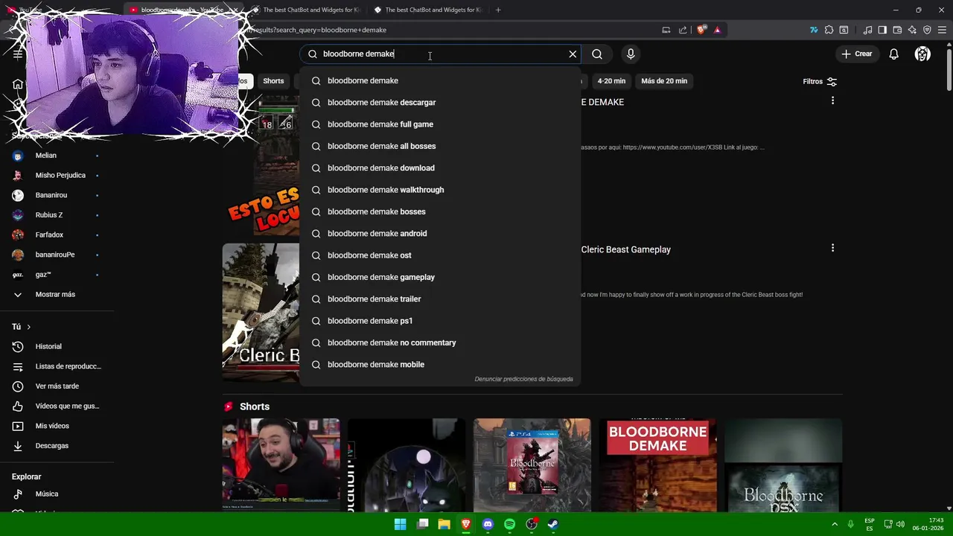953x536 pixels.
Task: Start voice search with the microphone
Action: [x=631, y=54]
